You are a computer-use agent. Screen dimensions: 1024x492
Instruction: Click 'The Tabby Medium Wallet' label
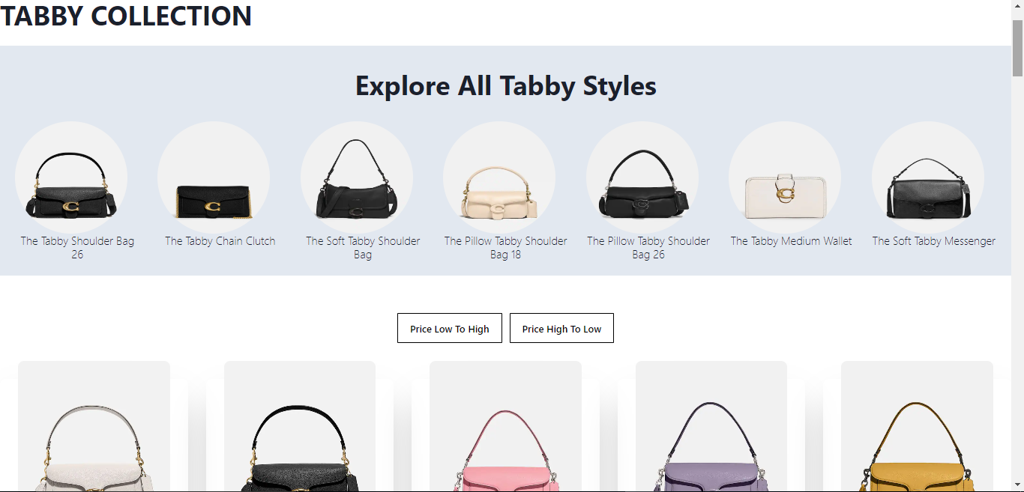(792, 241)
